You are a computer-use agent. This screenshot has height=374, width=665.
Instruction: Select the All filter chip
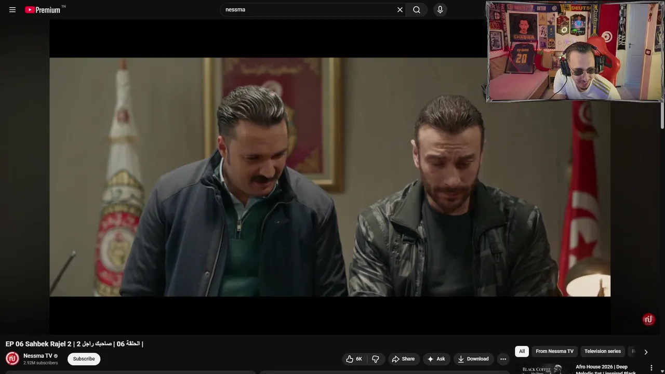[522, 352]
